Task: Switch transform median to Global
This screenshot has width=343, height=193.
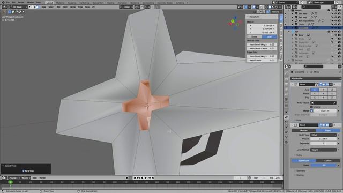Action: 255,36
